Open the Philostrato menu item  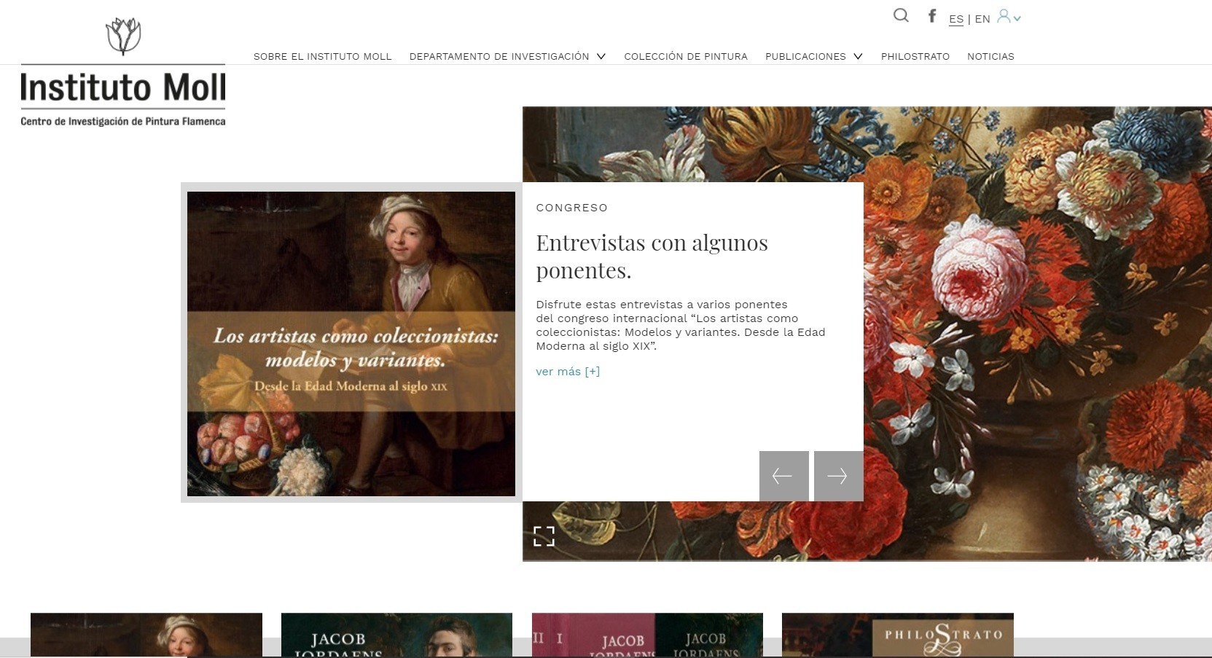coord(915,56)
